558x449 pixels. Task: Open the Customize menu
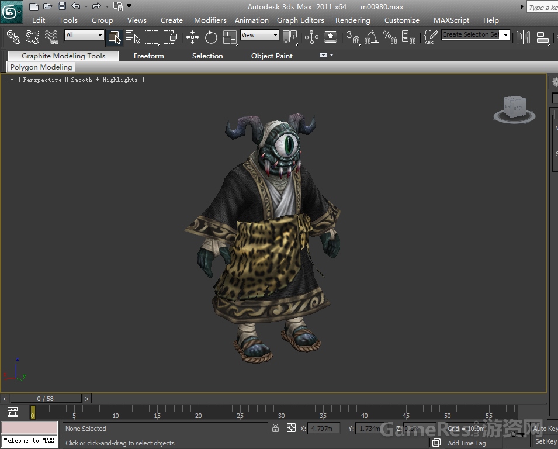[402, 20]
